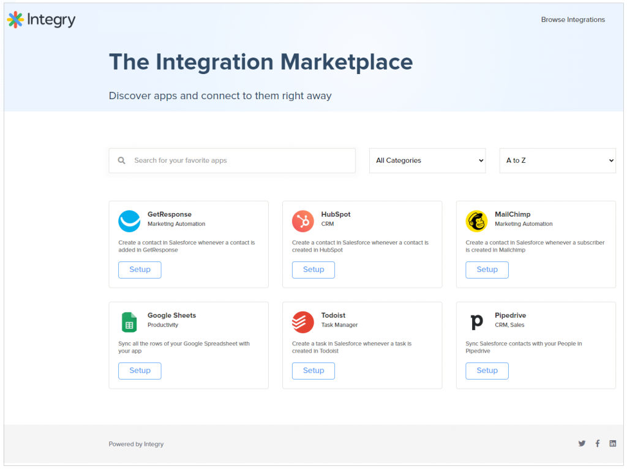
Task: Set up the HubSpot integration
Action: (313, 270)
